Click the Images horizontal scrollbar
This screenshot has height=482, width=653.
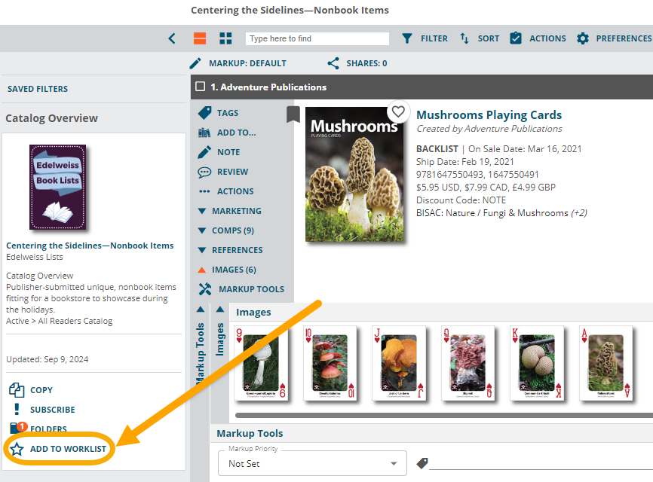click(444, 415)
